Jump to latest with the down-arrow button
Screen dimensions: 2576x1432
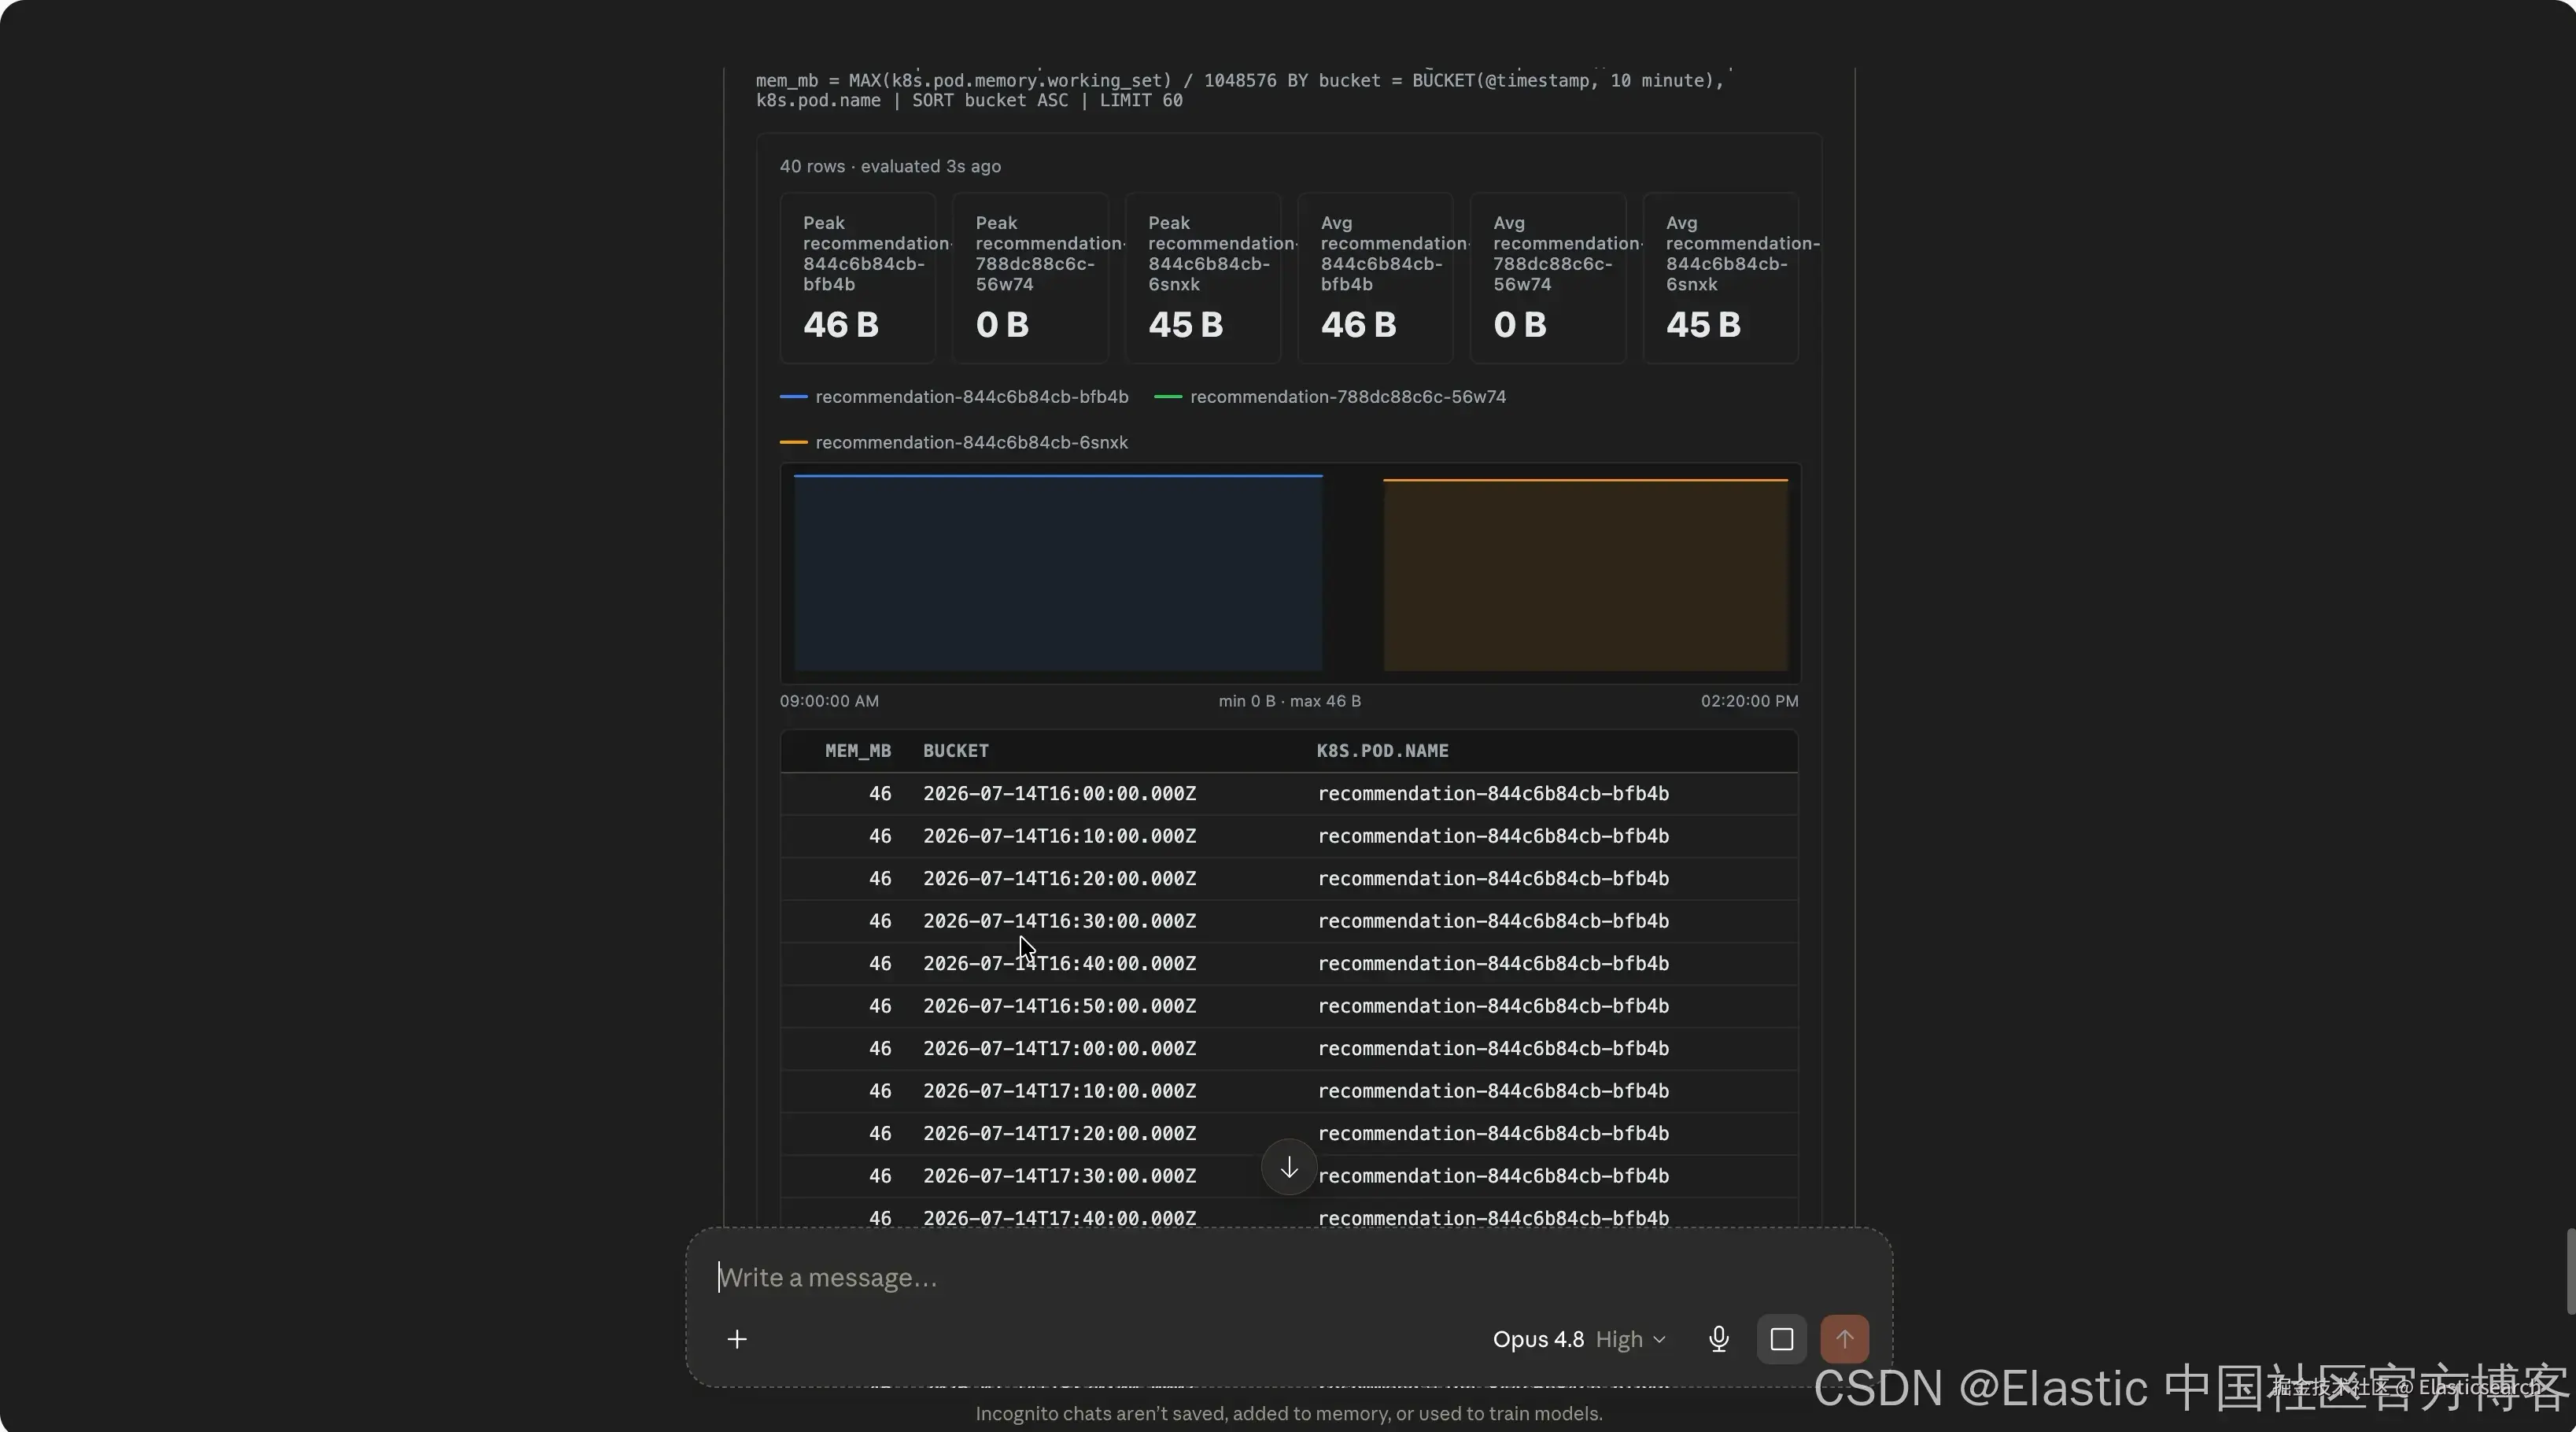1289,1167
